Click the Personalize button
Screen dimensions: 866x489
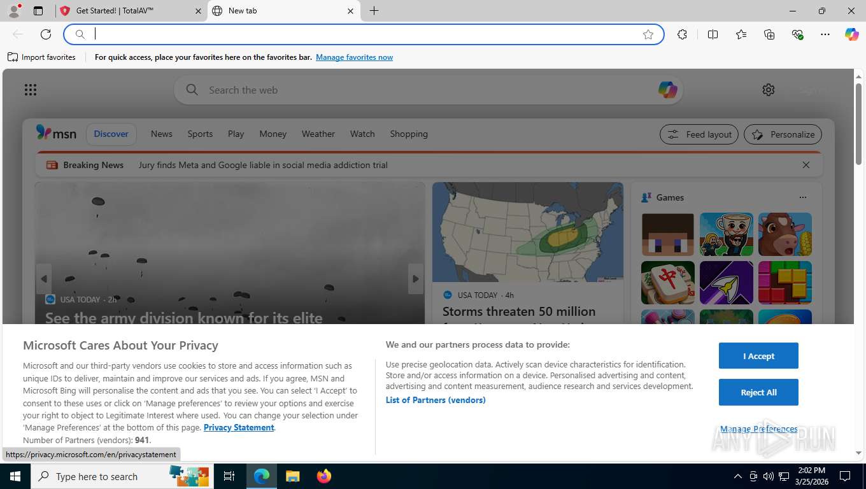point(783,134)
